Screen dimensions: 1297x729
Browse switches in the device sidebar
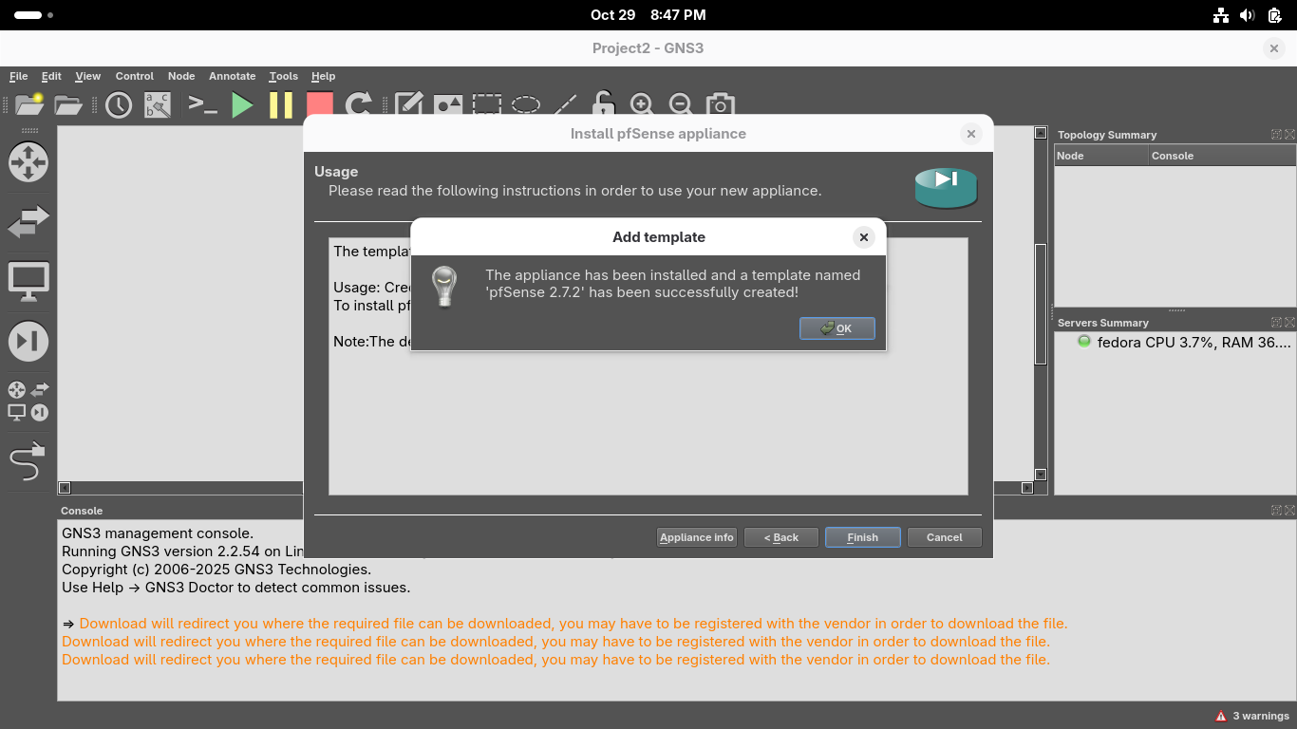(28, 222)
